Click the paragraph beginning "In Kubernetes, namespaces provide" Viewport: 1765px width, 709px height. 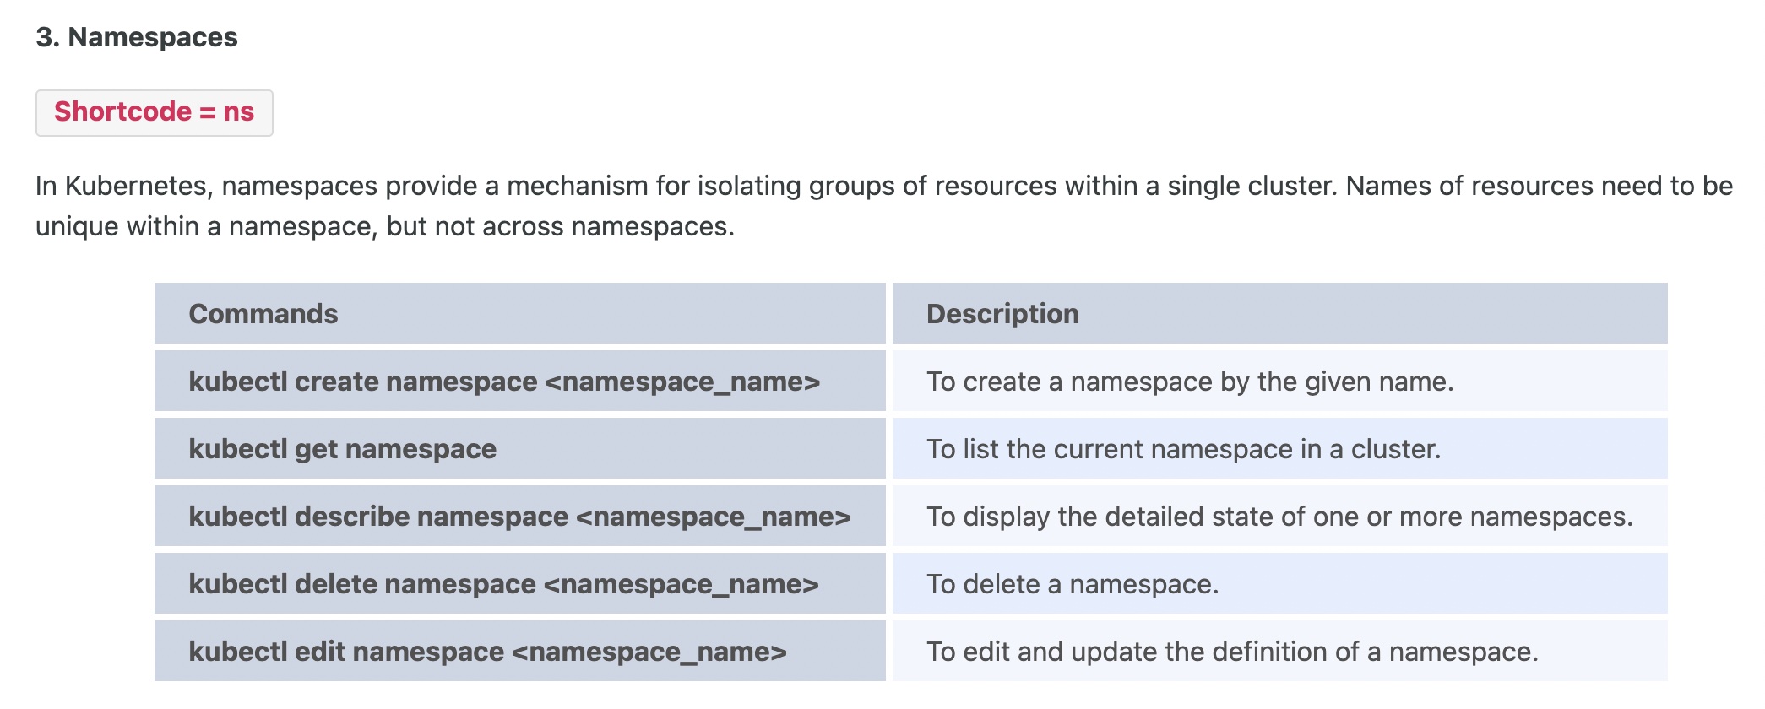[884, 206]
